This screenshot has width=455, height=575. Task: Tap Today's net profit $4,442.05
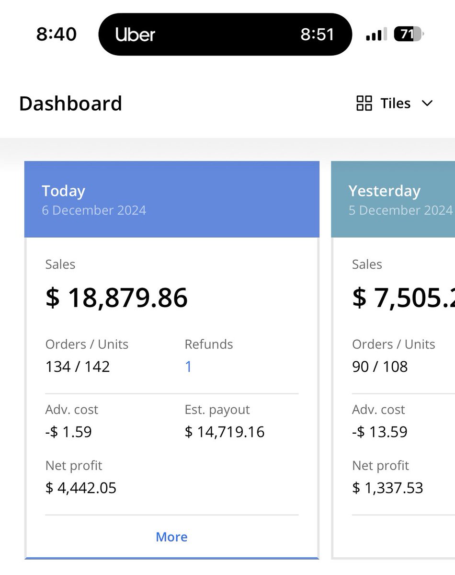81,488
